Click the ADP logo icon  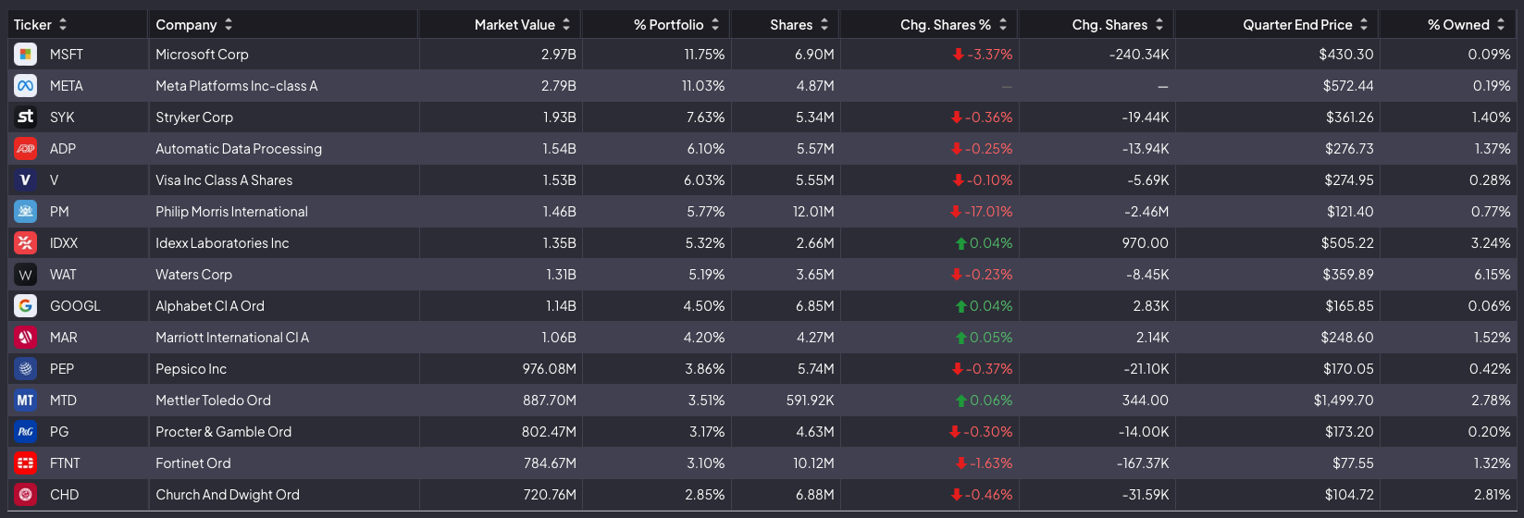(x=26, y=149)
